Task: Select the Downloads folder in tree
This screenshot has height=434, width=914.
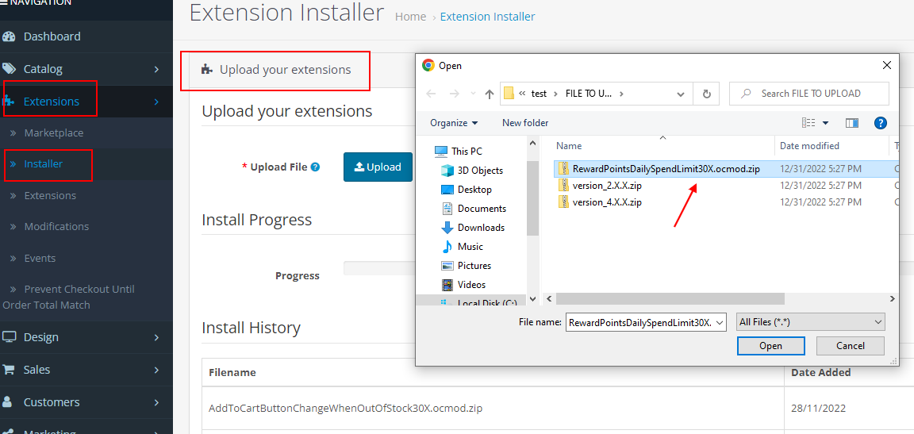Action: pyautogui.click(x=481, y=228)
